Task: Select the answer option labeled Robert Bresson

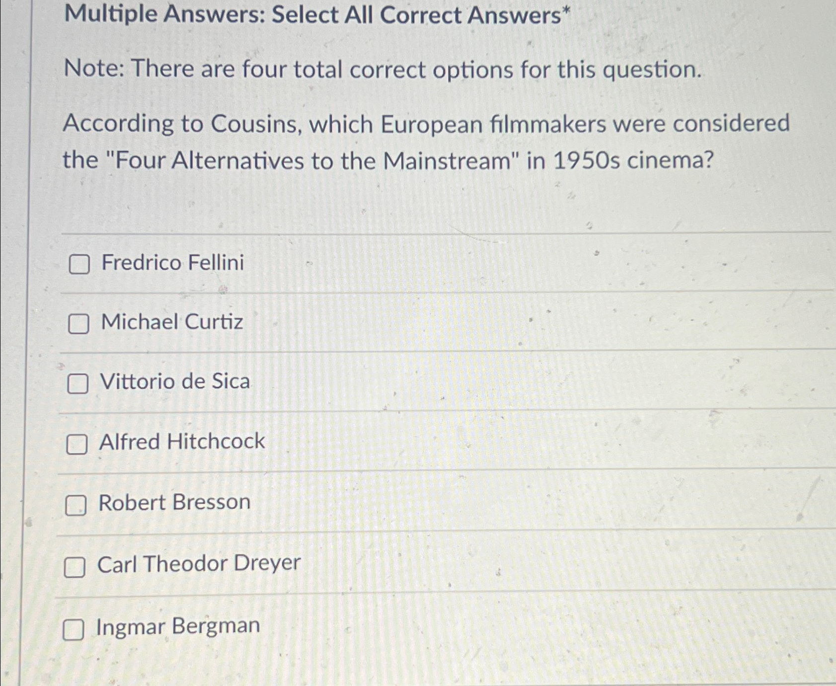Action: click(174, 503)
